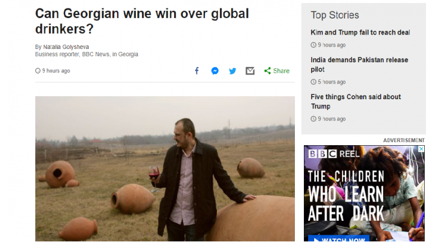Image resolution: width=429 pixels, height=242 pixels.
Task: Click clock icon under India Pakistan story
Action: pos(314,82)
